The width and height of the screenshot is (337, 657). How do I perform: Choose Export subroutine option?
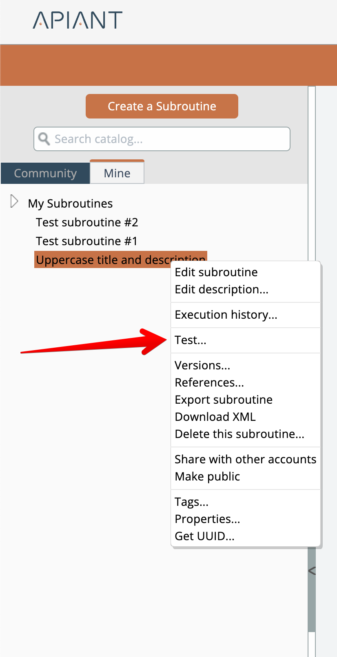[x=224, y=400]
